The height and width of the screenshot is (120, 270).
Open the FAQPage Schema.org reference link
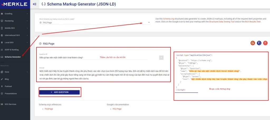tap(49, 109)
